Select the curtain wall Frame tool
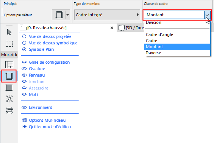Image resolution: width=214 pixels, height=143 pixels. [x=9, y=76]
